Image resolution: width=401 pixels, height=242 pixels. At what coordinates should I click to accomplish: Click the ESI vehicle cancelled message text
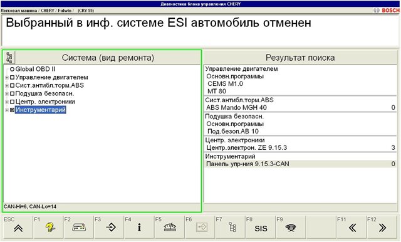pos(159,23)
